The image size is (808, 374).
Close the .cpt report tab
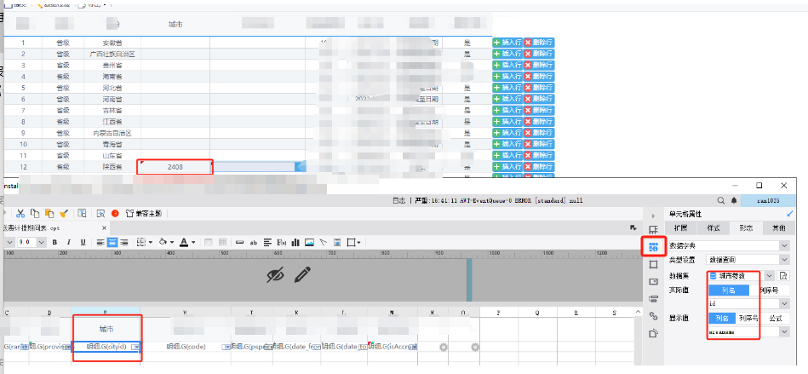tap(104, 227)
